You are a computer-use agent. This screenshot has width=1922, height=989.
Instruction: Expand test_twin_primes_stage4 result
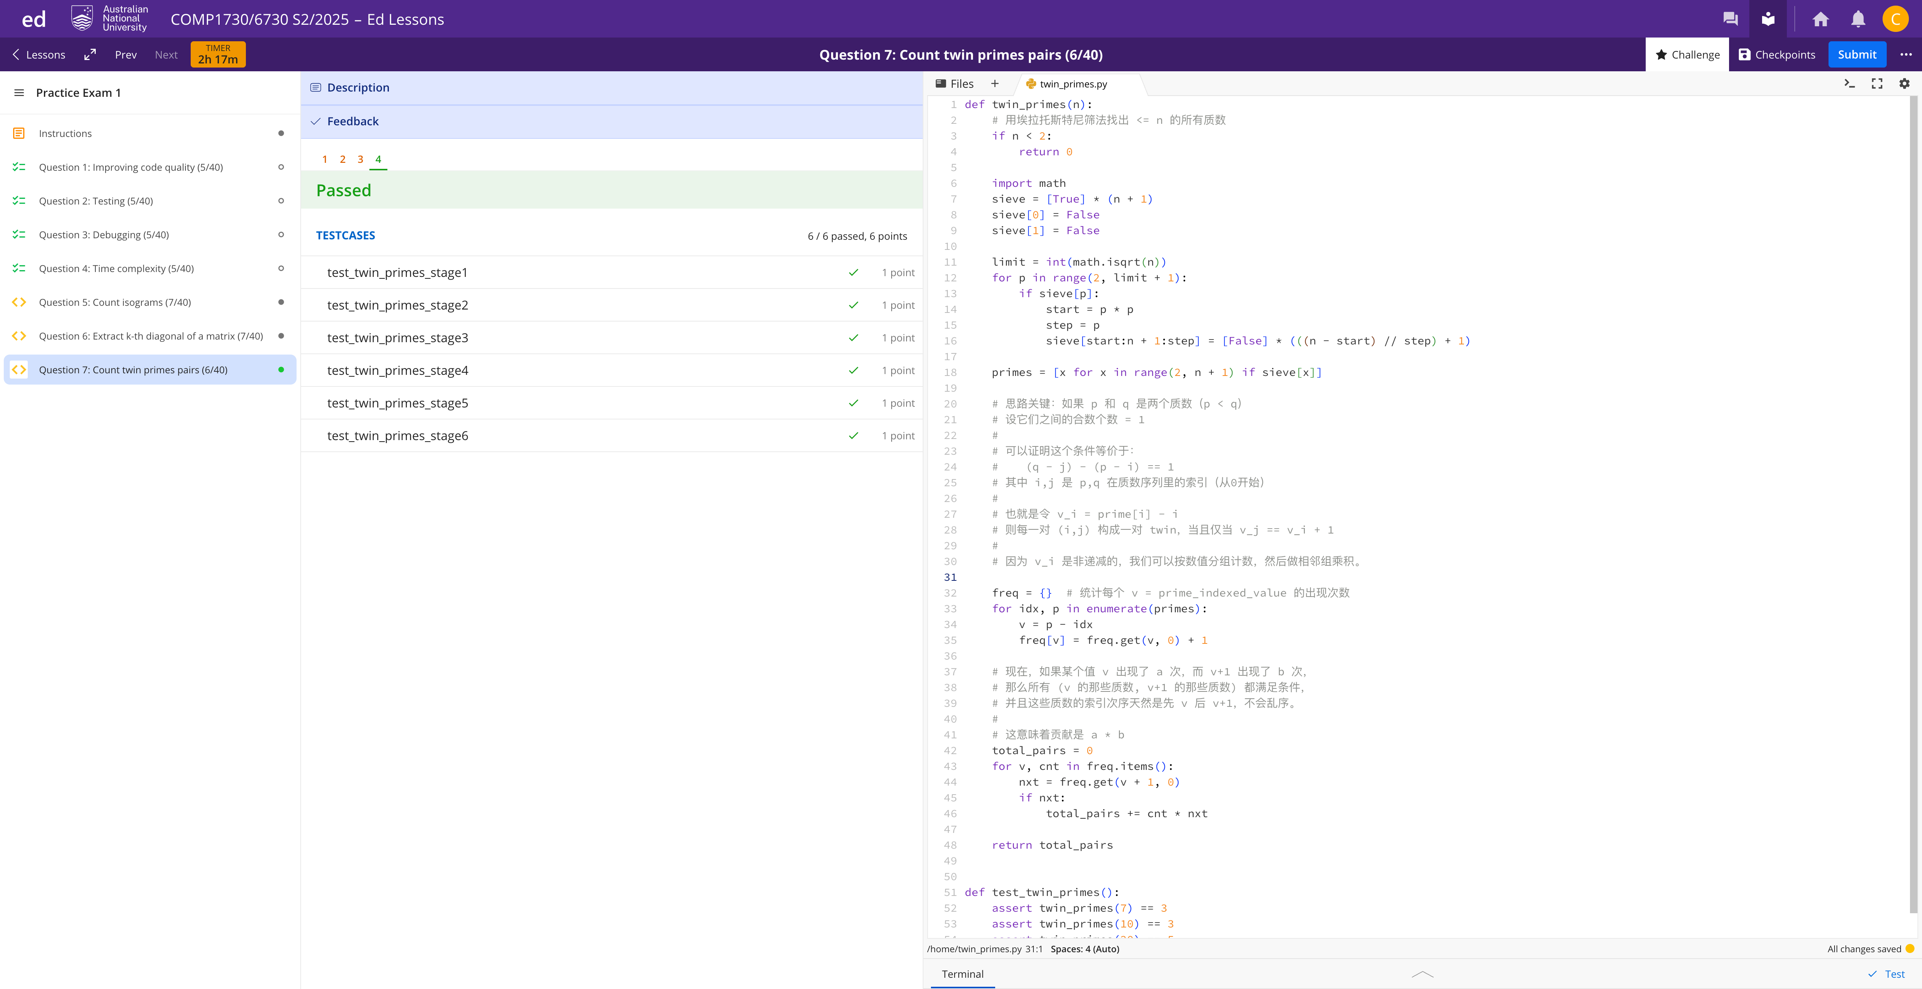coord(612,370)
